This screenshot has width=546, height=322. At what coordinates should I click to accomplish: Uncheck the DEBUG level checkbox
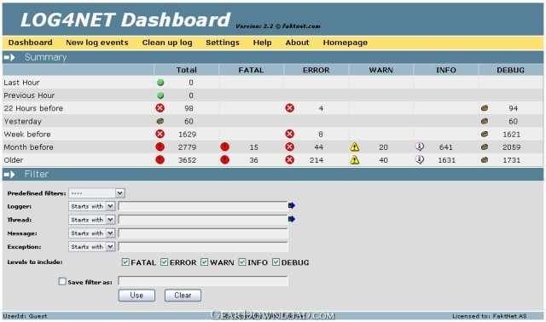(x=276, y=262)
